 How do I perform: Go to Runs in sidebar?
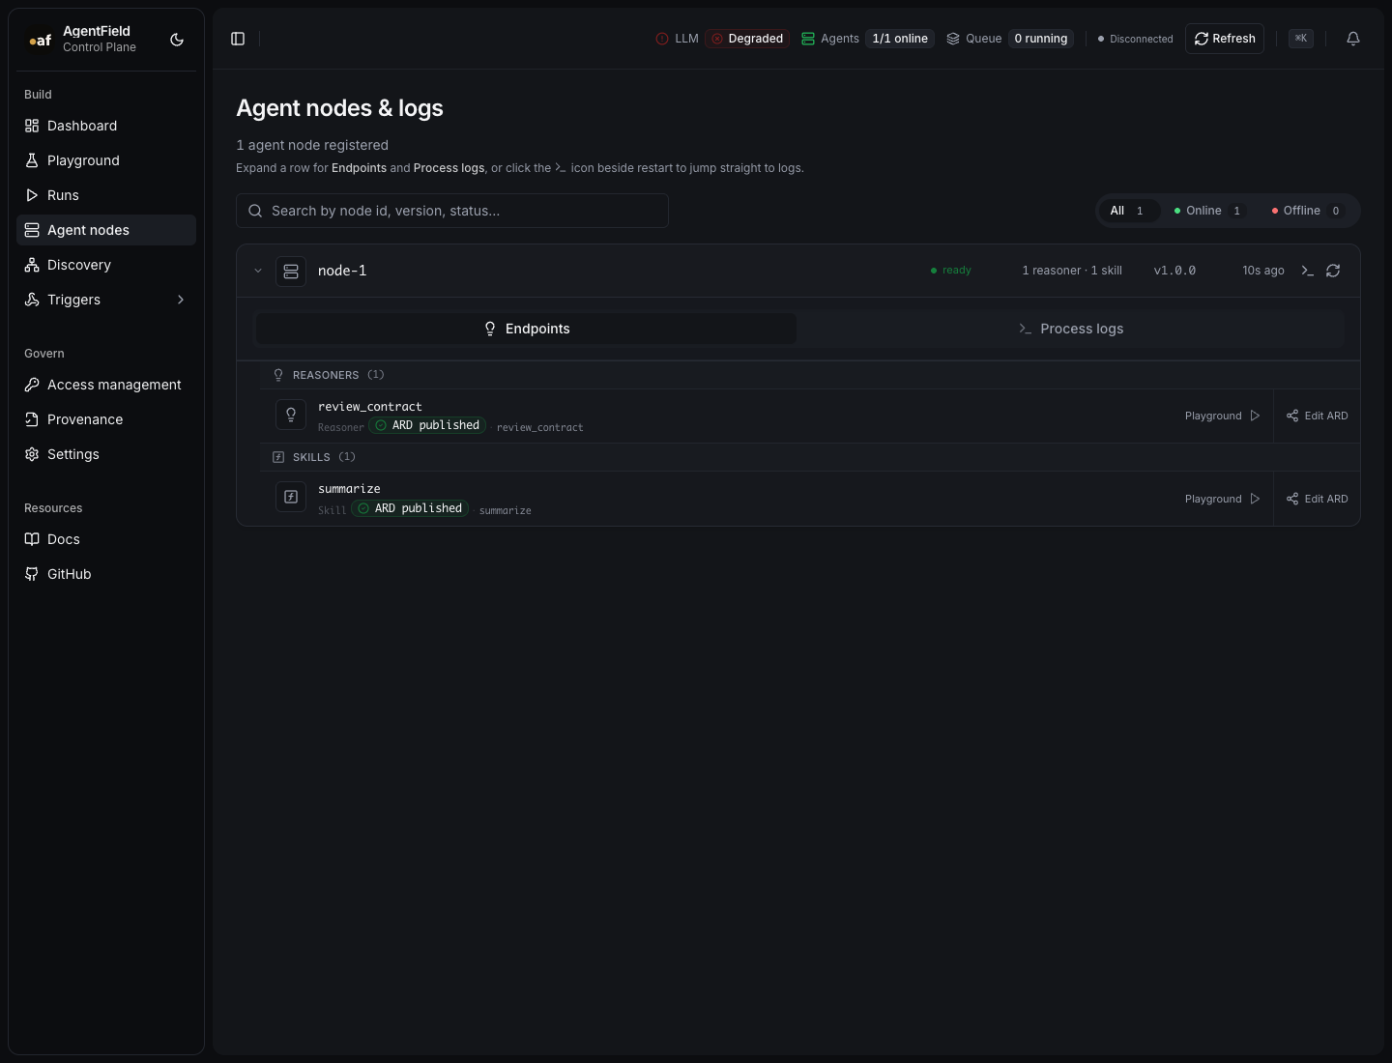click(106, 195)
